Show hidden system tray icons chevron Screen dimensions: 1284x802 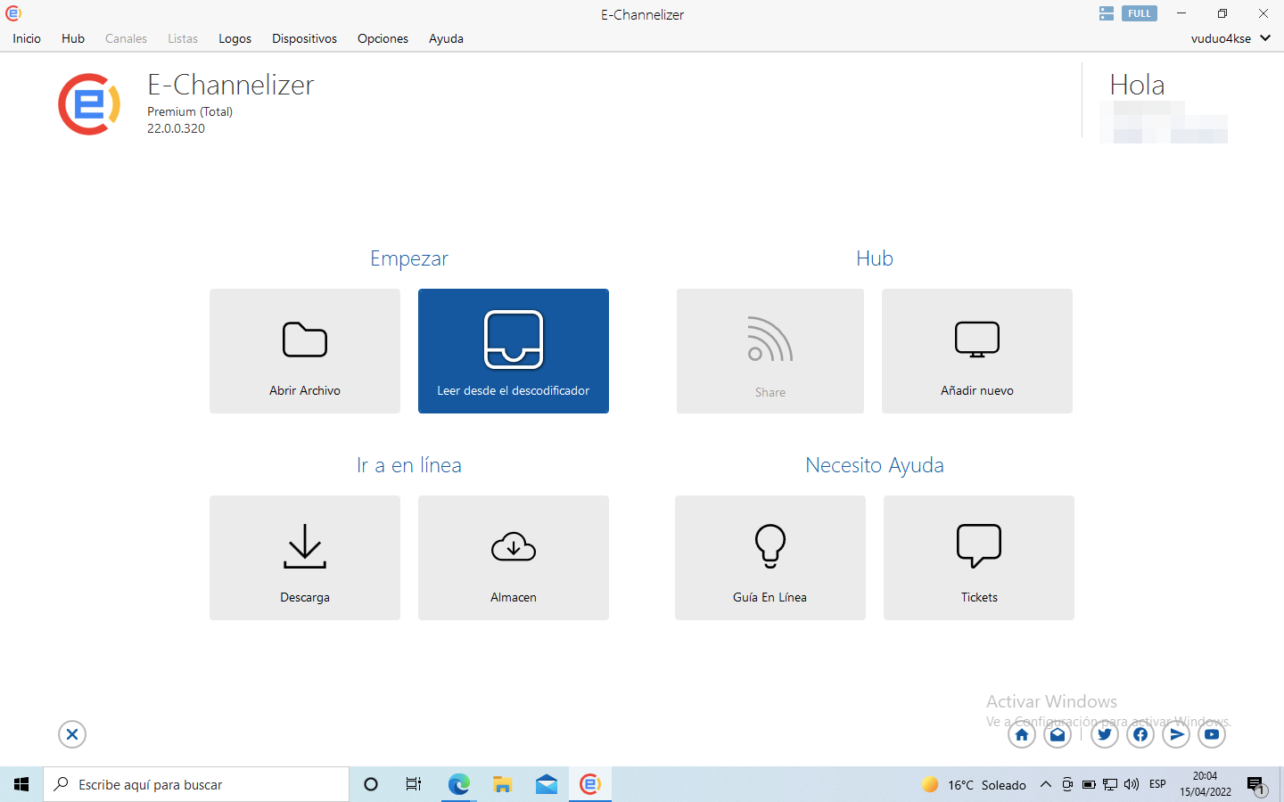1046,784
